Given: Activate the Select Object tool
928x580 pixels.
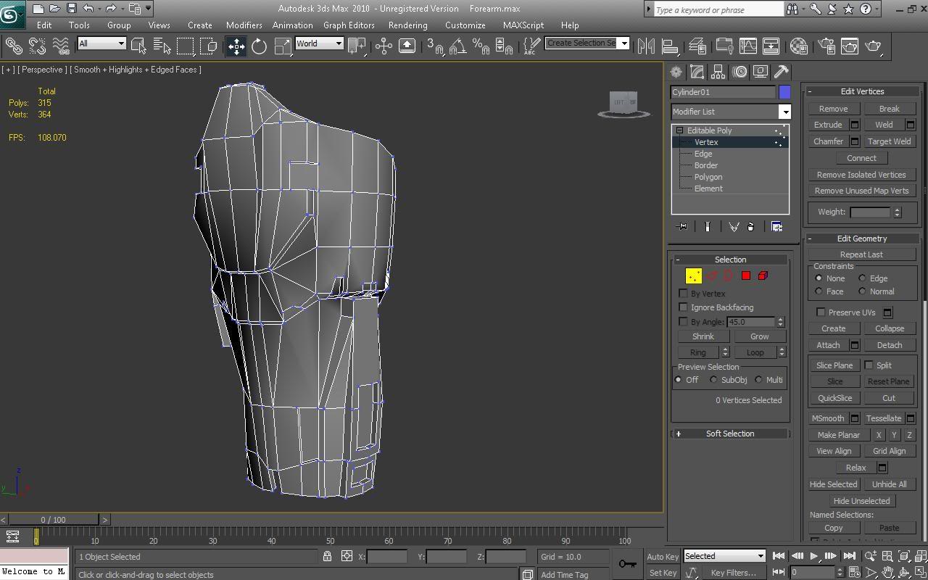Looking at the screenshot, I should click(138, 46).
